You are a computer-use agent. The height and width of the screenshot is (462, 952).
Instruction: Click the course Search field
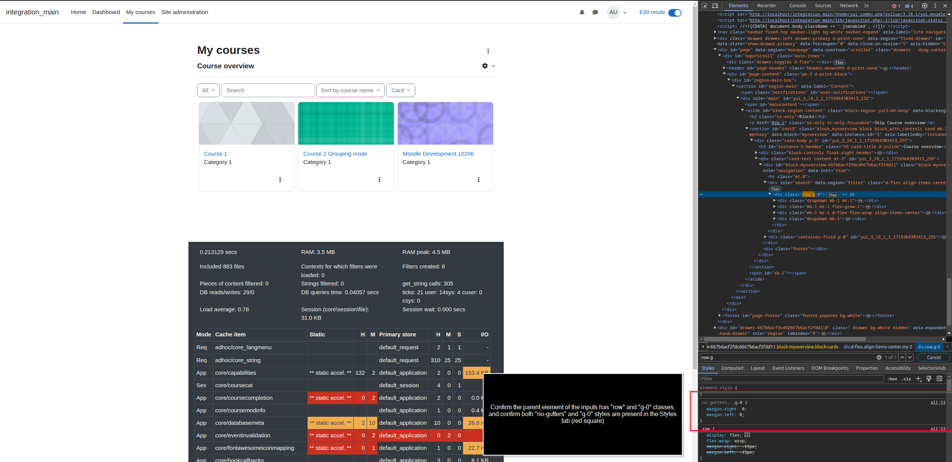point(268,90)
